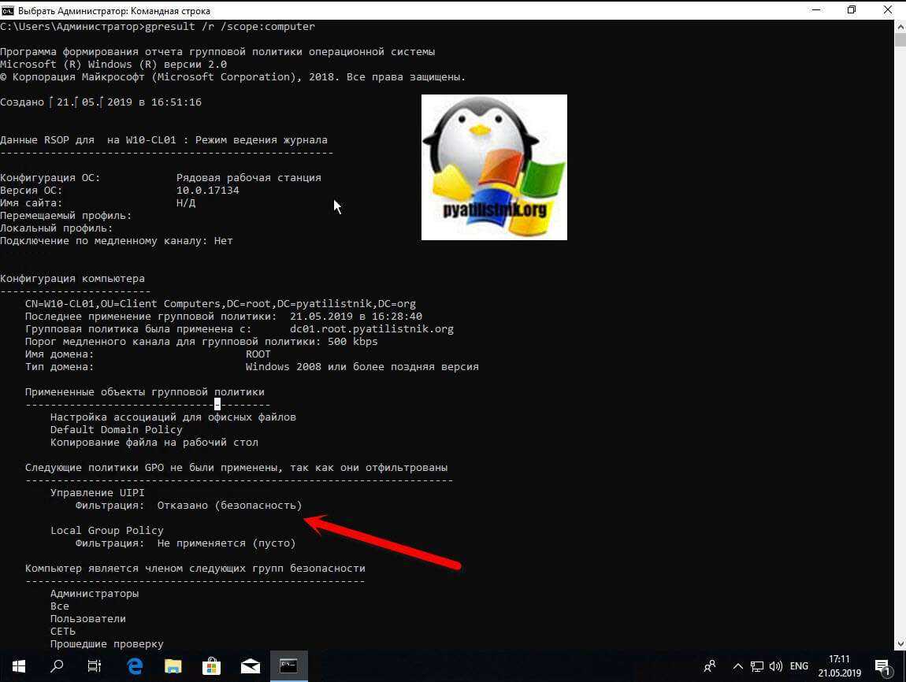Click the taskbar Search magnifier icon

57,665
